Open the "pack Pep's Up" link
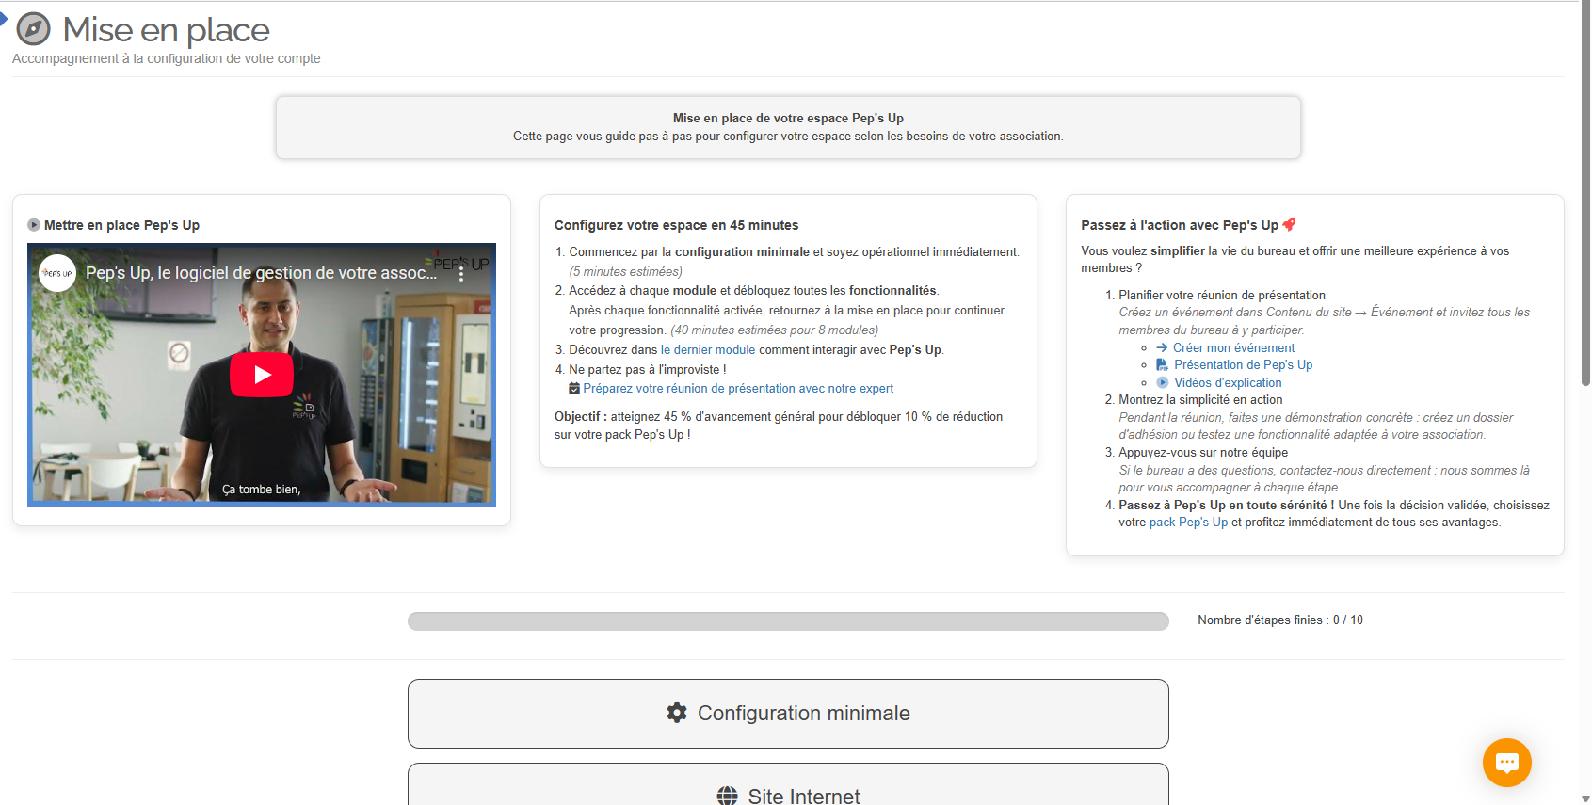Viewport: 1592px width, 805px height. point(1188,522)
